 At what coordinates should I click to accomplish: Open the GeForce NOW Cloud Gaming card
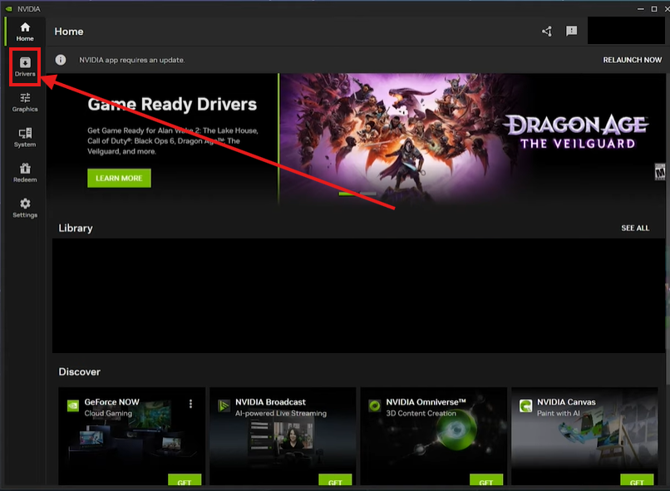(131, 436)
